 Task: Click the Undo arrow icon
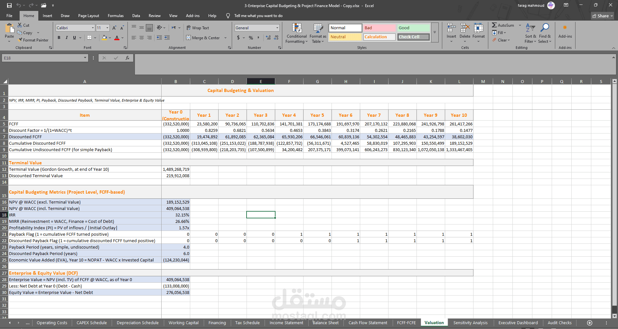point(19,5)
